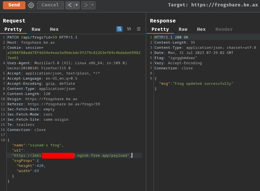The width and height of the screenshot is (260, 191).
Task: Click the "name":"siunam's frog" JSON line
Action: 38,145
